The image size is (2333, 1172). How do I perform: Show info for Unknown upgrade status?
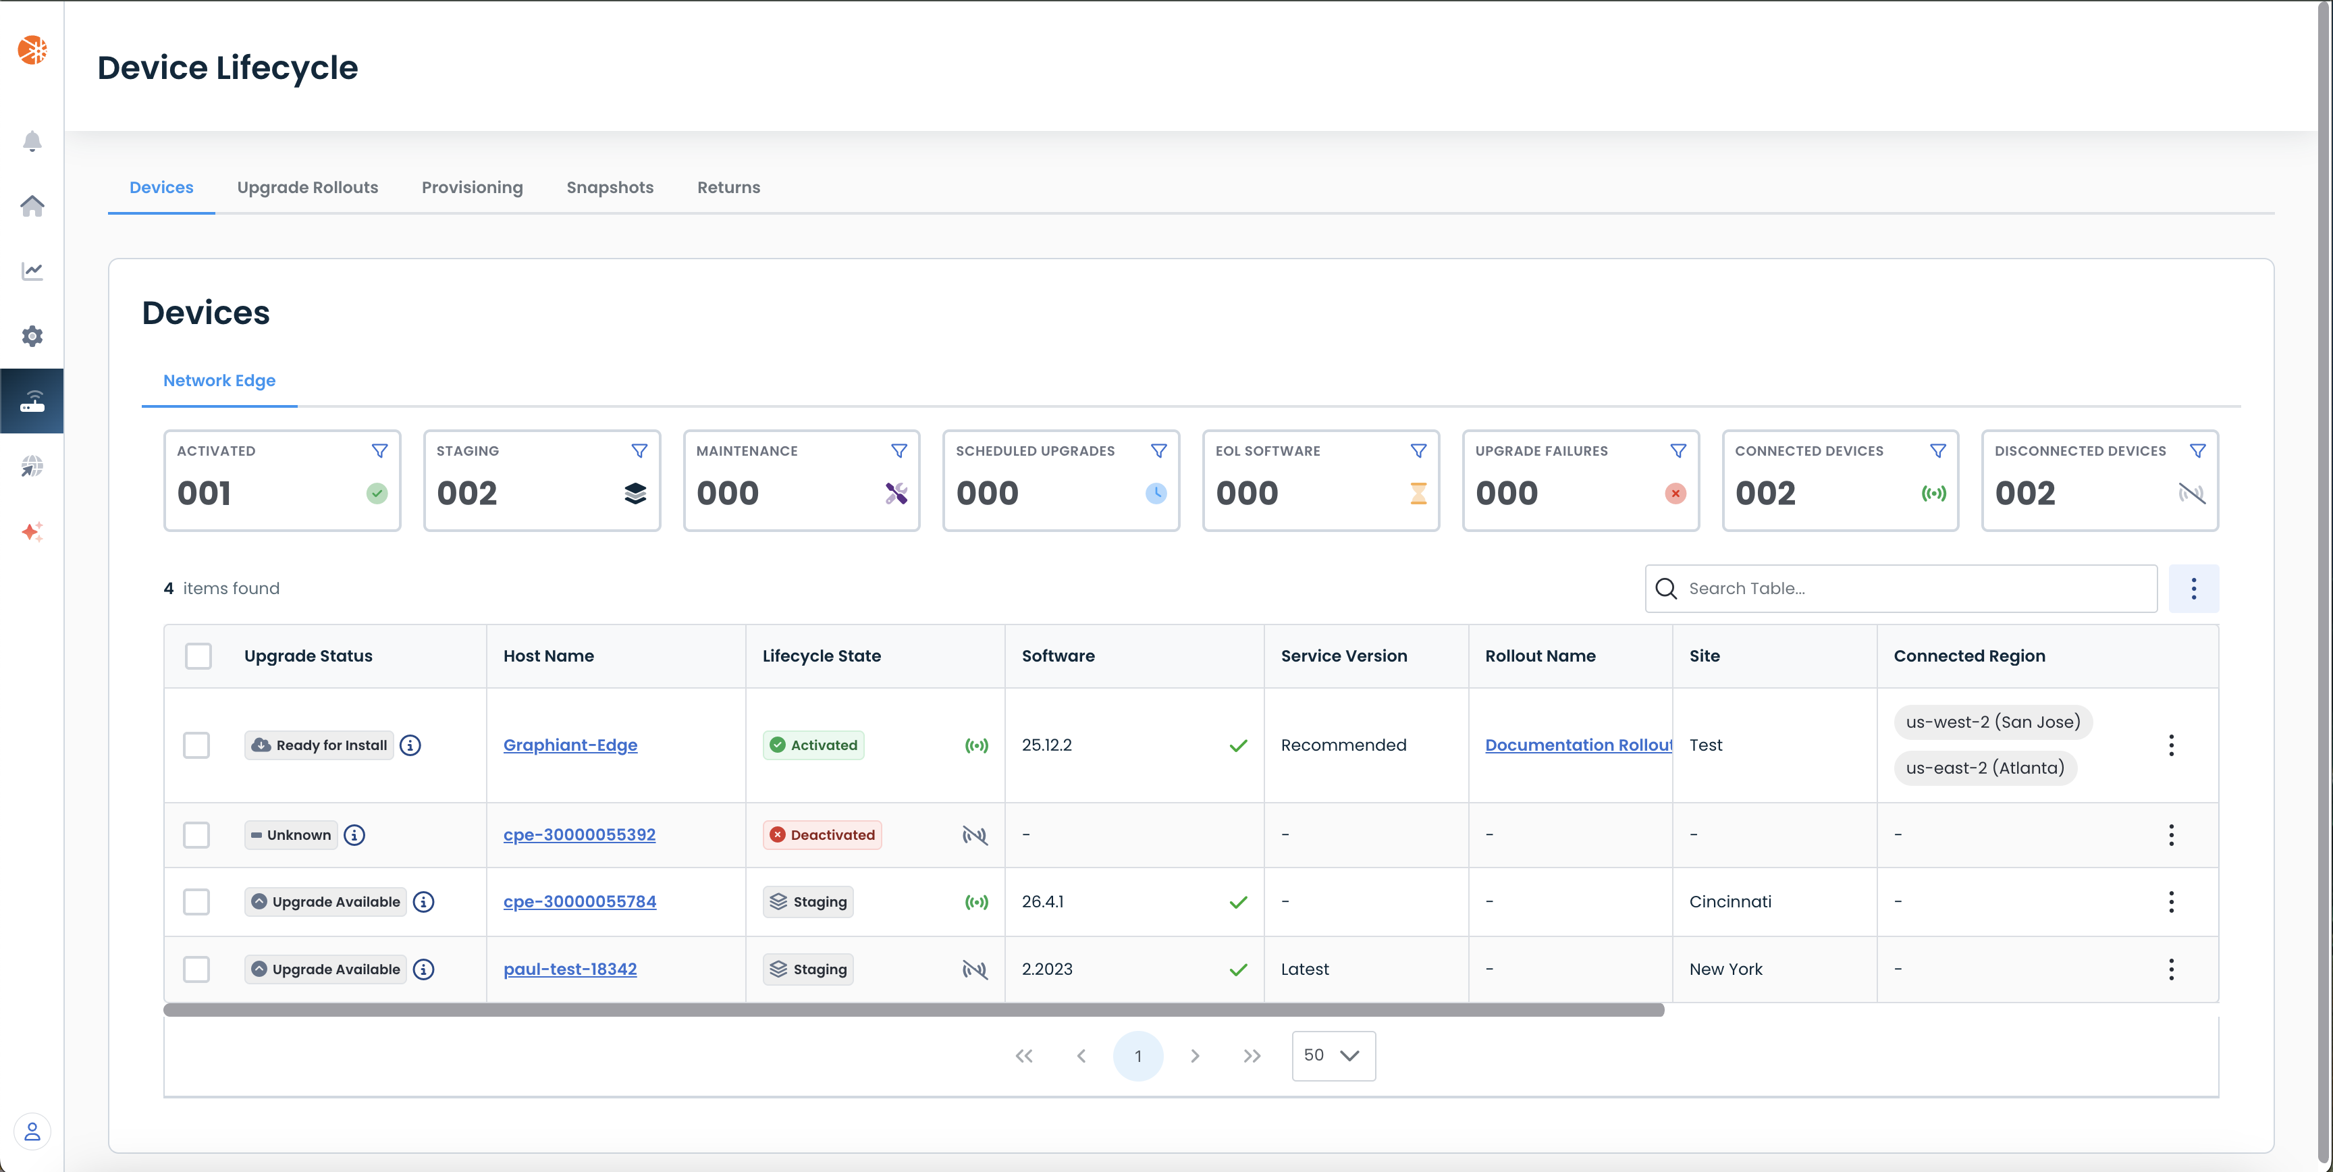(355, 835)
